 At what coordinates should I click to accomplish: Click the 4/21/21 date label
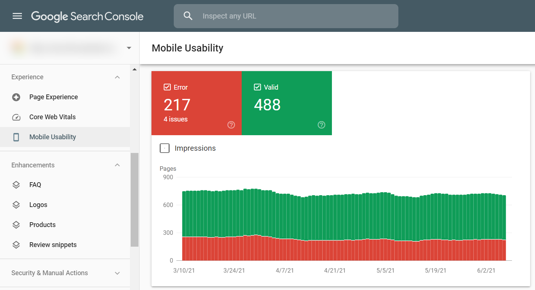(335, 271)
